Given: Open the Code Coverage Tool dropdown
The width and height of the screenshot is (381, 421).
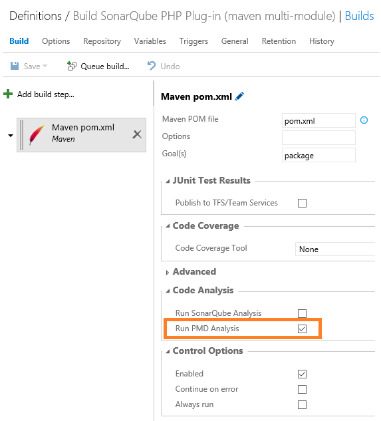Looking at the screenshot, I should (335, 249).
